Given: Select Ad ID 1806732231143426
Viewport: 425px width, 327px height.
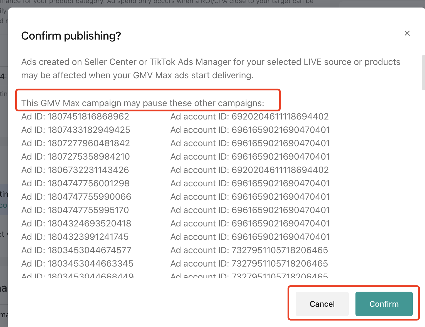Looking at the screenshot, I should [75, 170].
